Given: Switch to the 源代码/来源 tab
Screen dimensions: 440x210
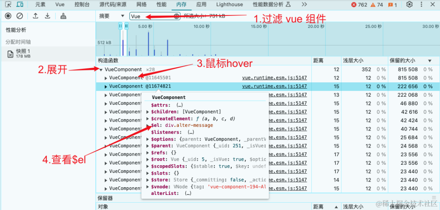Looking at the screenshot, I should coord(113,4).
